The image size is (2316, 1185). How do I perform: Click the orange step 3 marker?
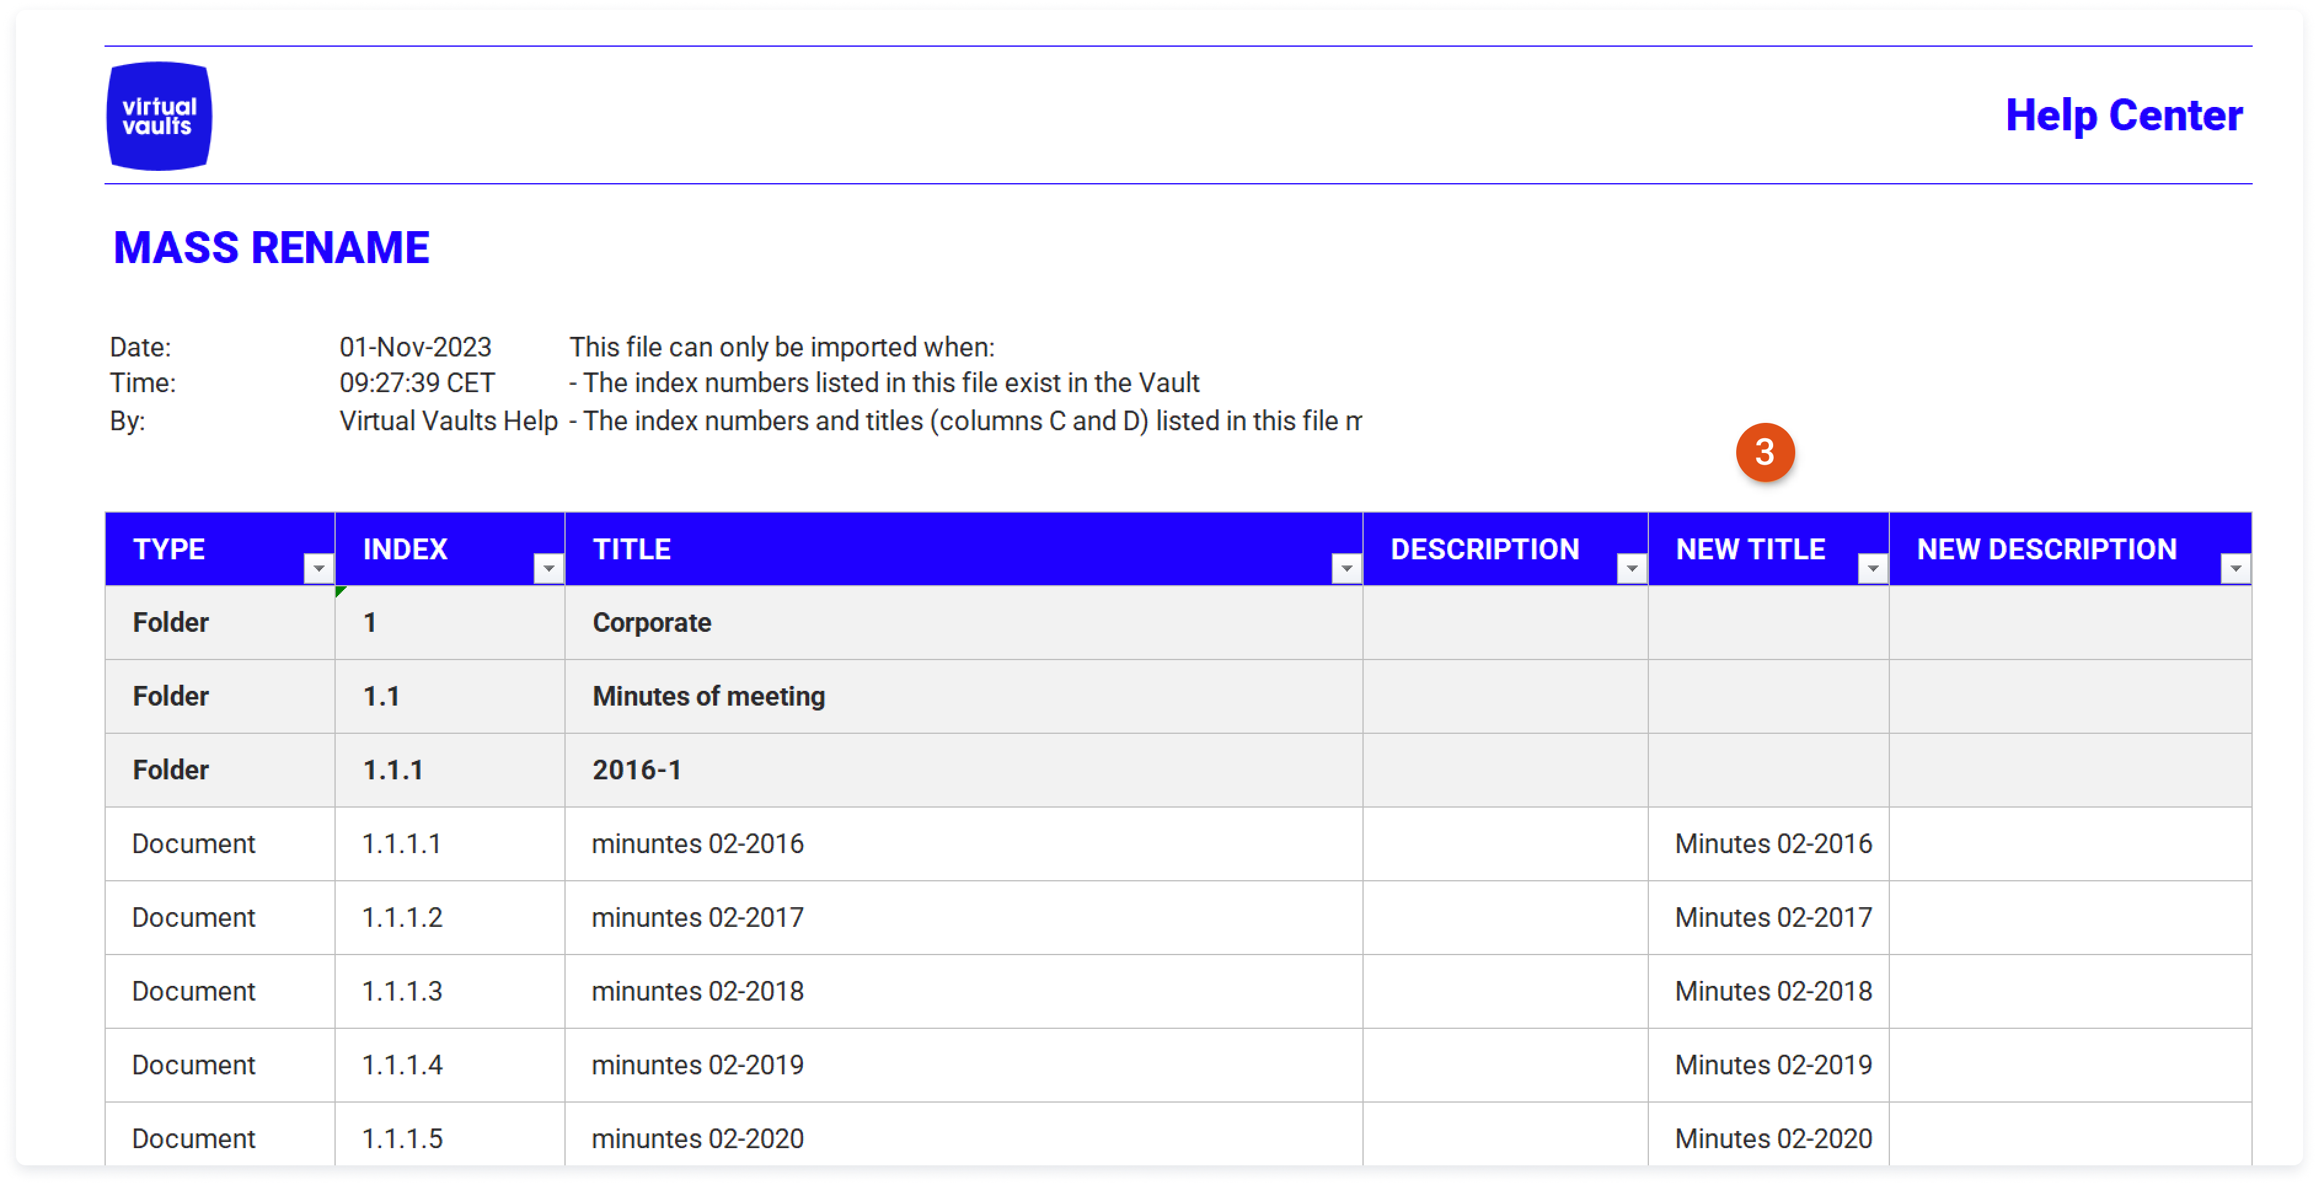(1764, 452)
